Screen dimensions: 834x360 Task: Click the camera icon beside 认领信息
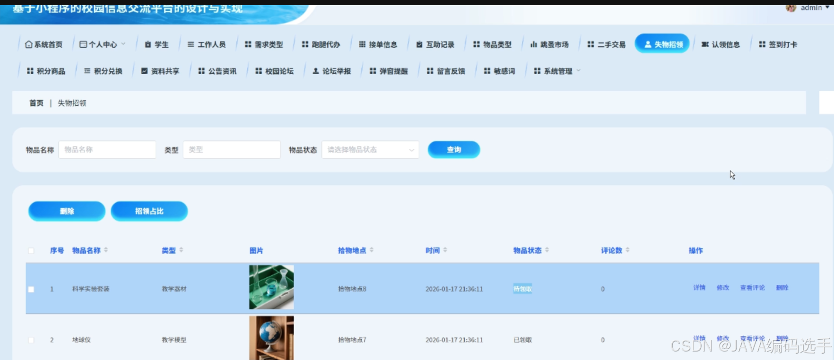tap(705, 44)
